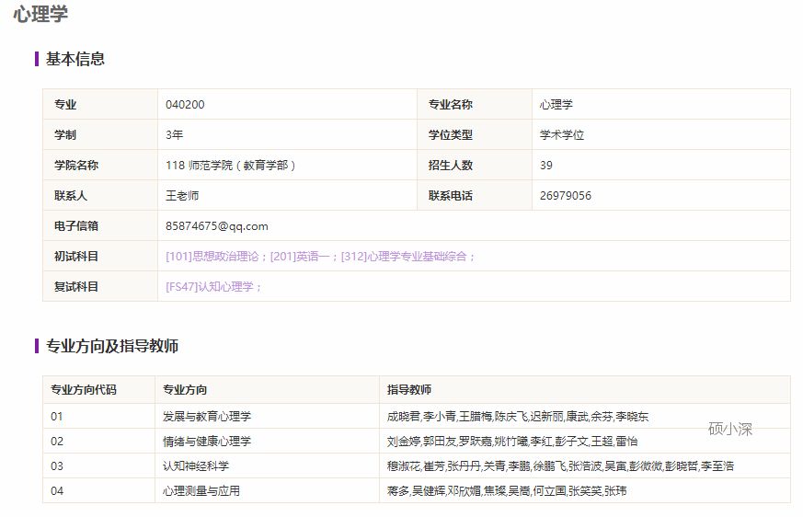
Task: Click the 专业名称 label cell
Action: pyautogui.click(x=475, y=105)
